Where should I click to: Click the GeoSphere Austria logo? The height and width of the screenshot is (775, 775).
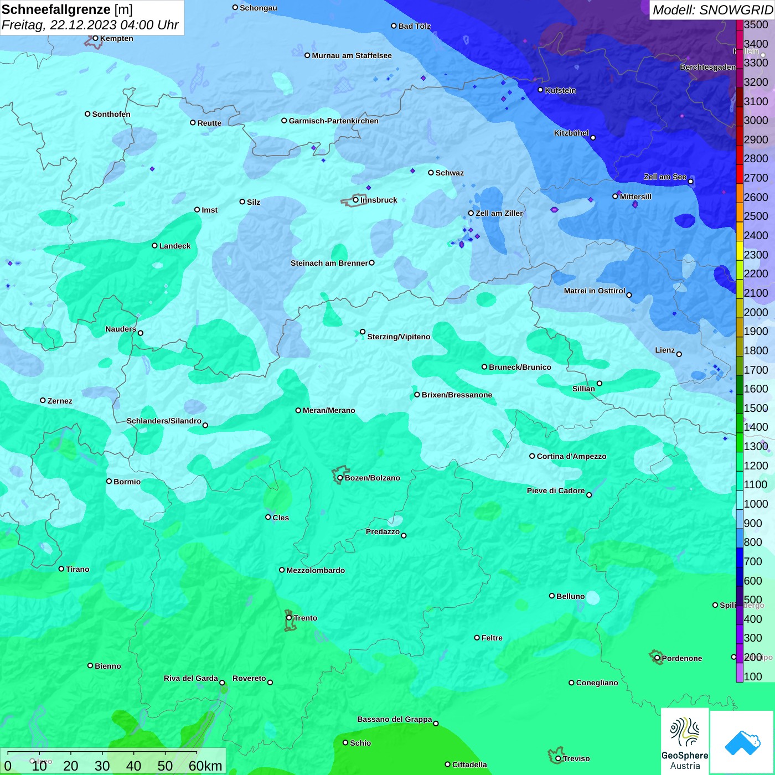click(x=685, y=741)
